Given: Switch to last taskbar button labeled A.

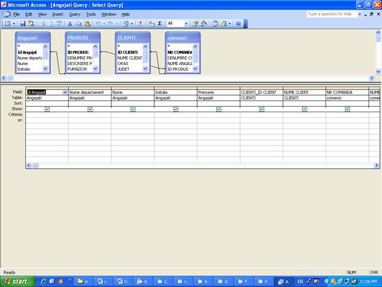Looking at the screenshot, I should pos(284,281).
